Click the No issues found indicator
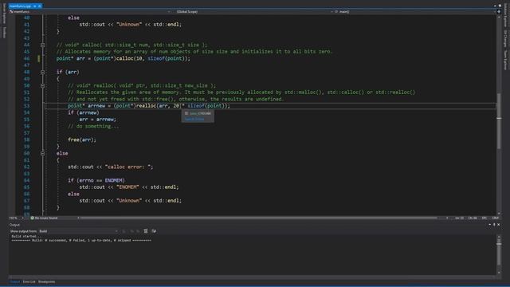This screenshot has height=287, width=510. [44, 218]
